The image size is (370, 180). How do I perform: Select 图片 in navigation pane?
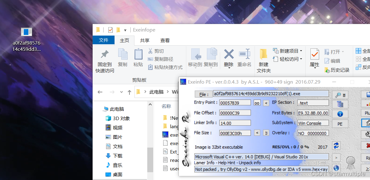(114, 137)
